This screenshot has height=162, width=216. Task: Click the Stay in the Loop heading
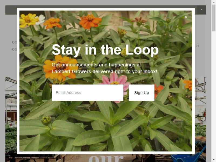pos(105,50)
